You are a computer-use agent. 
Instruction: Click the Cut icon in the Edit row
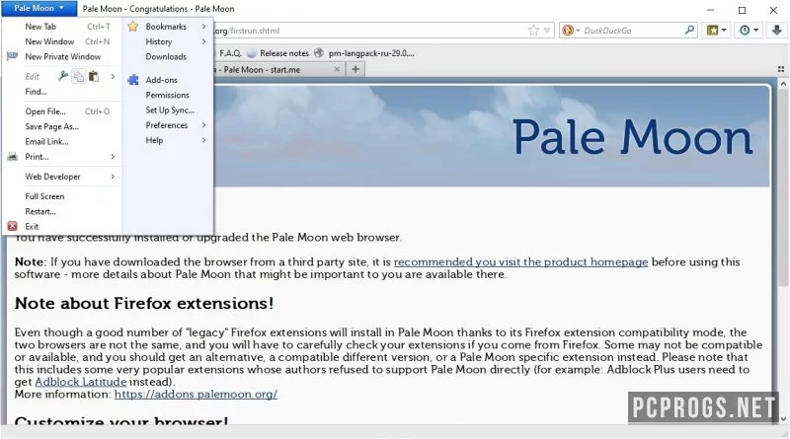(x=63, y=77)
